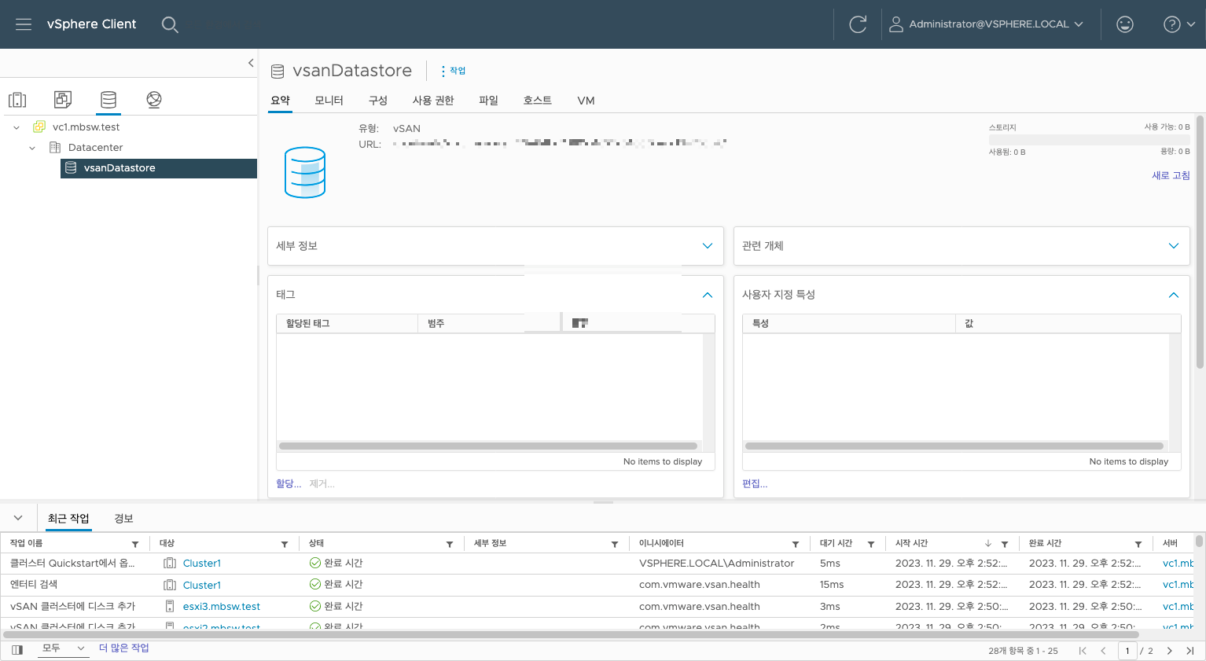Switch to Storage inventory view
The height and width of the screenshot is (661, 1206).
(x=108, y=100)
